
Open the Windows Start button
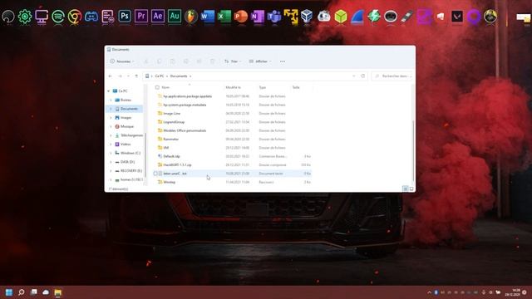9,292
